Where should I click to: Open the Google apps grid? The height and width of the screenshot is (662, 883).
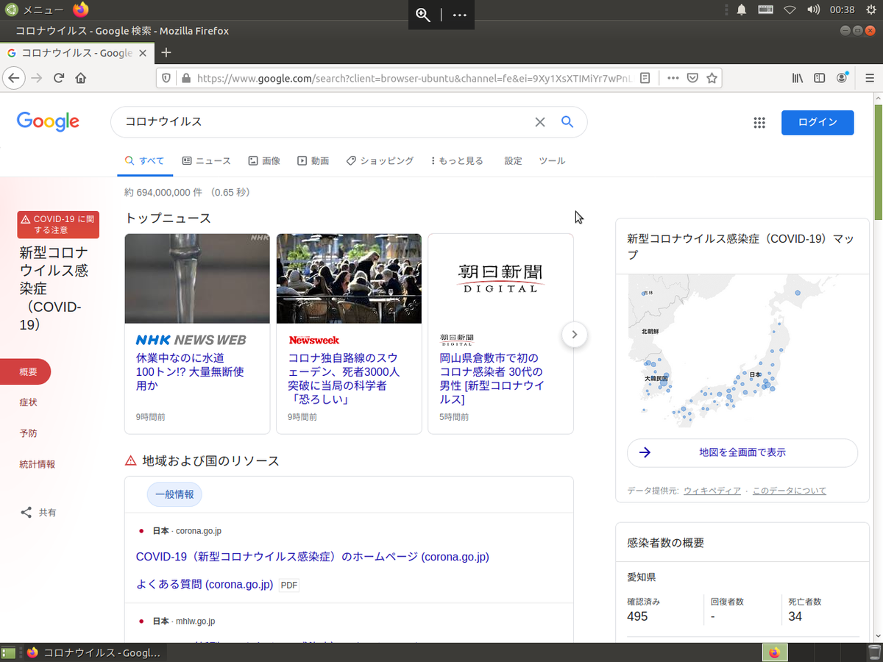click(x=759, y=122)
